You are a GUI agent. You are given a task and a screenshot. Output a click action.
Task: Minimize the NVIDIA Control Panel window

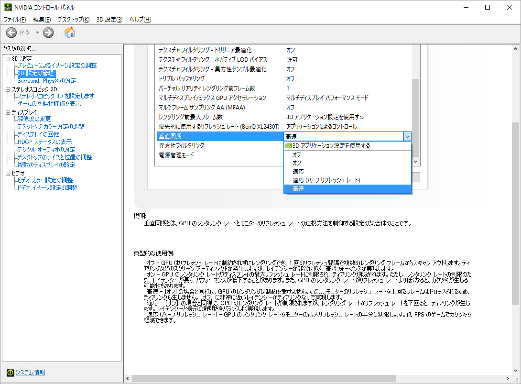click(466, 7)
